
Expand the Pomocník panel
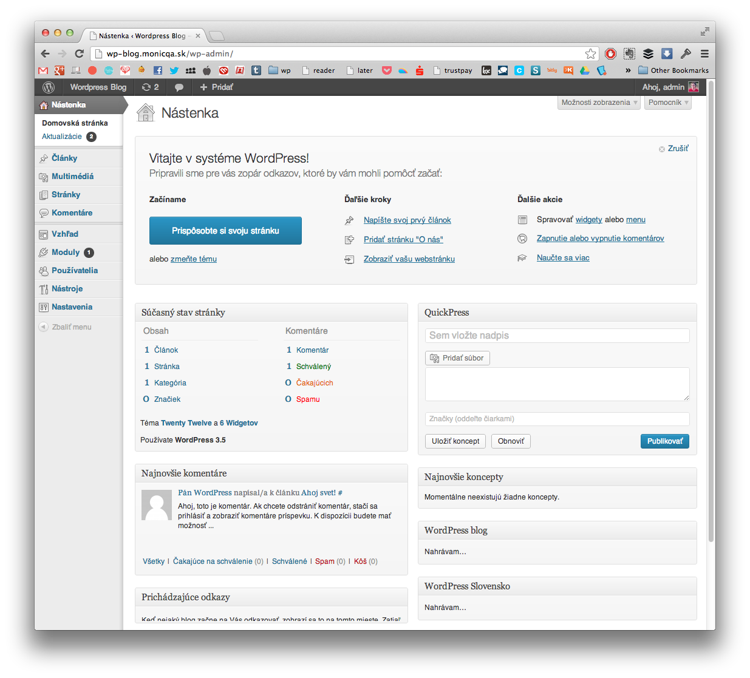pos(667,102)
